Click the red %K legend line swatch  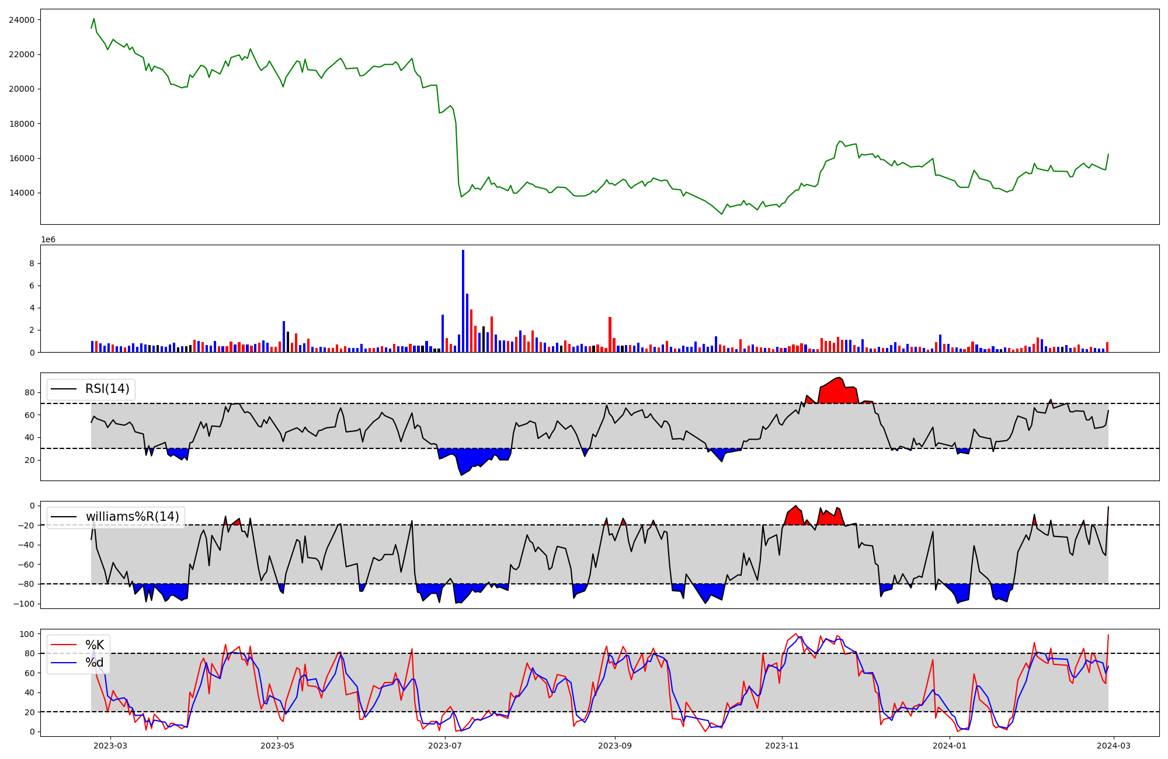[64, 645]
